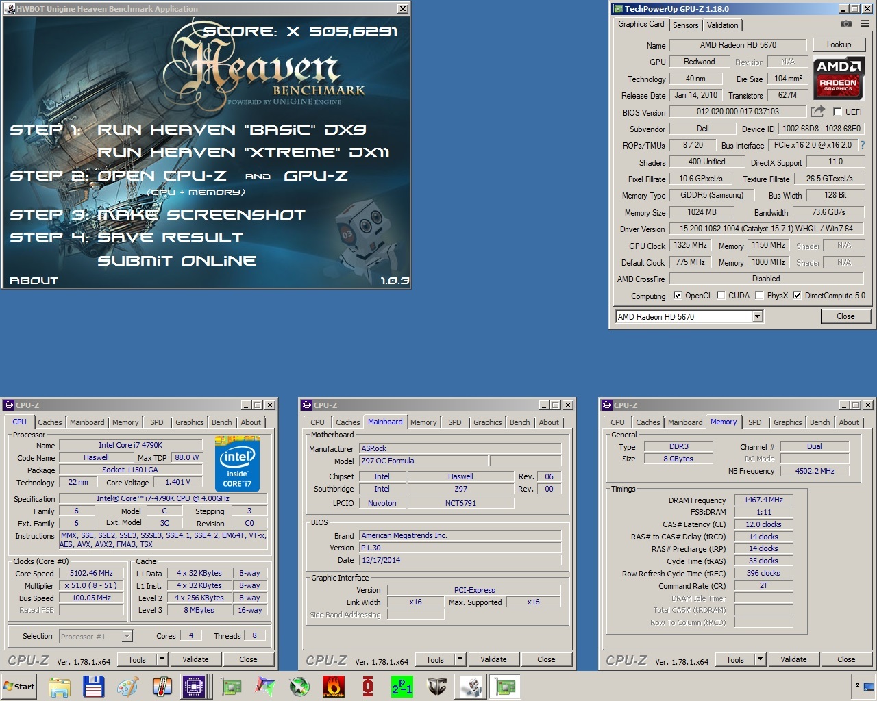The width and height of the screenshot is (877, 701).
Task: Open About tab in CPU-Z Mainboard window
Action: click(549, 422)
